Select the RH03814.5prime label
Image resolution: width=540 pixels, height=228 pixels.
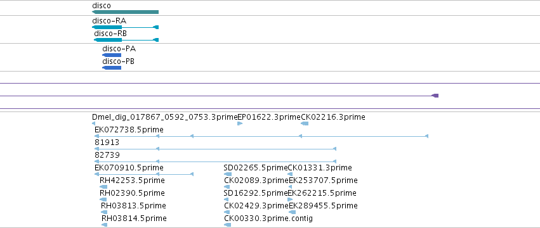(134, 218)
